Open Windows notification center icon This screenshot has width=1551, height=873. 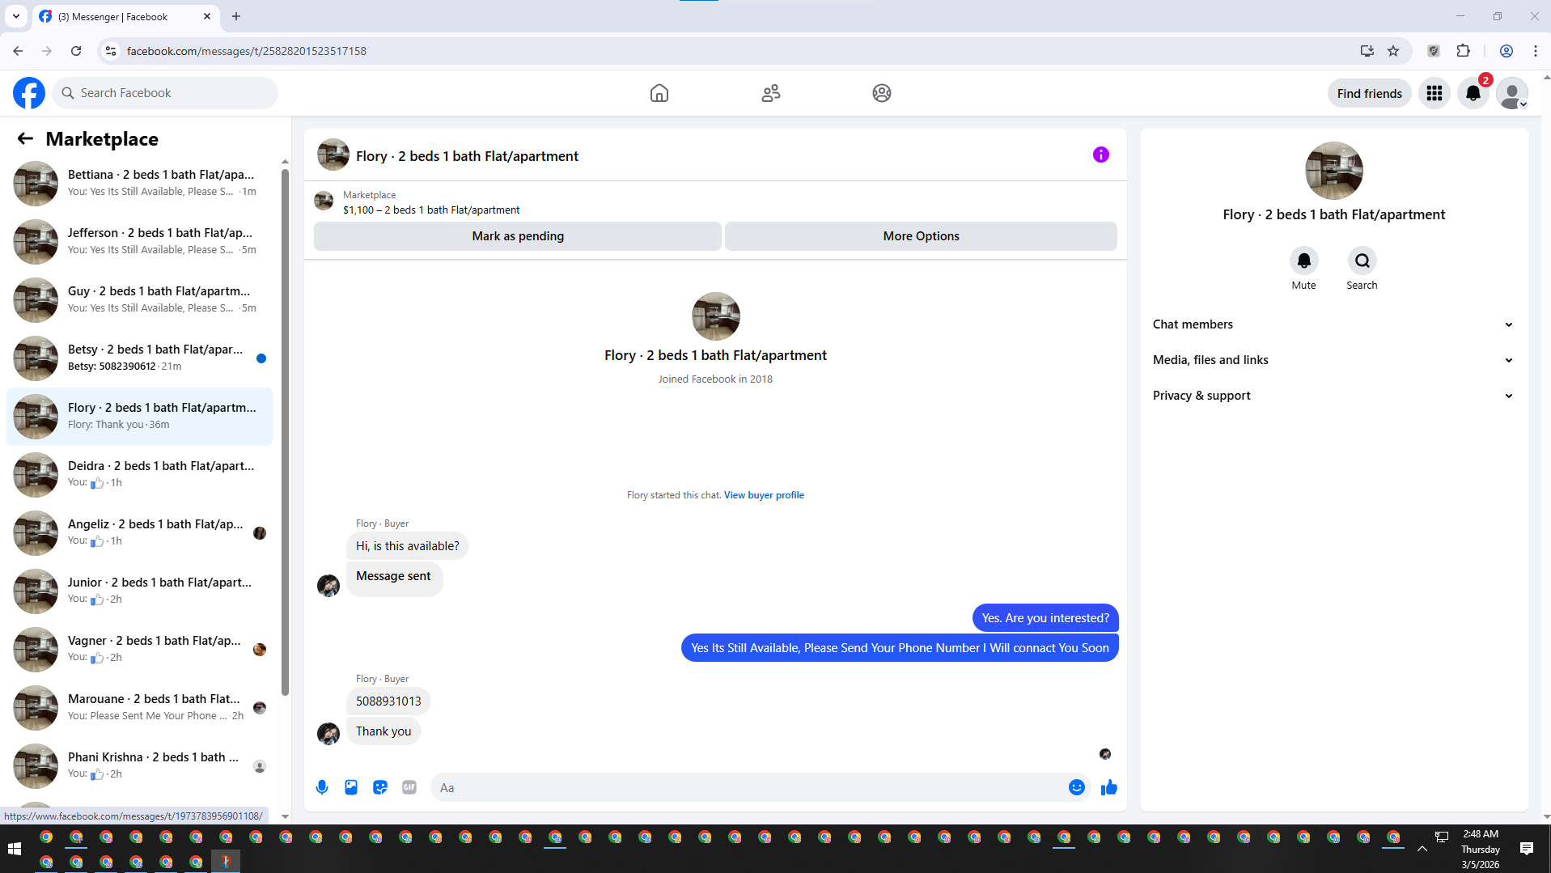[1527, 849]
